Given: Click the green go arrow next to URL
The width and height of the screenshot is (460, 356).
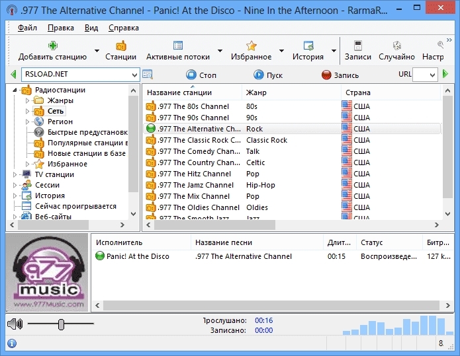Looking at the screenshot, I should (x=445, y=74).
